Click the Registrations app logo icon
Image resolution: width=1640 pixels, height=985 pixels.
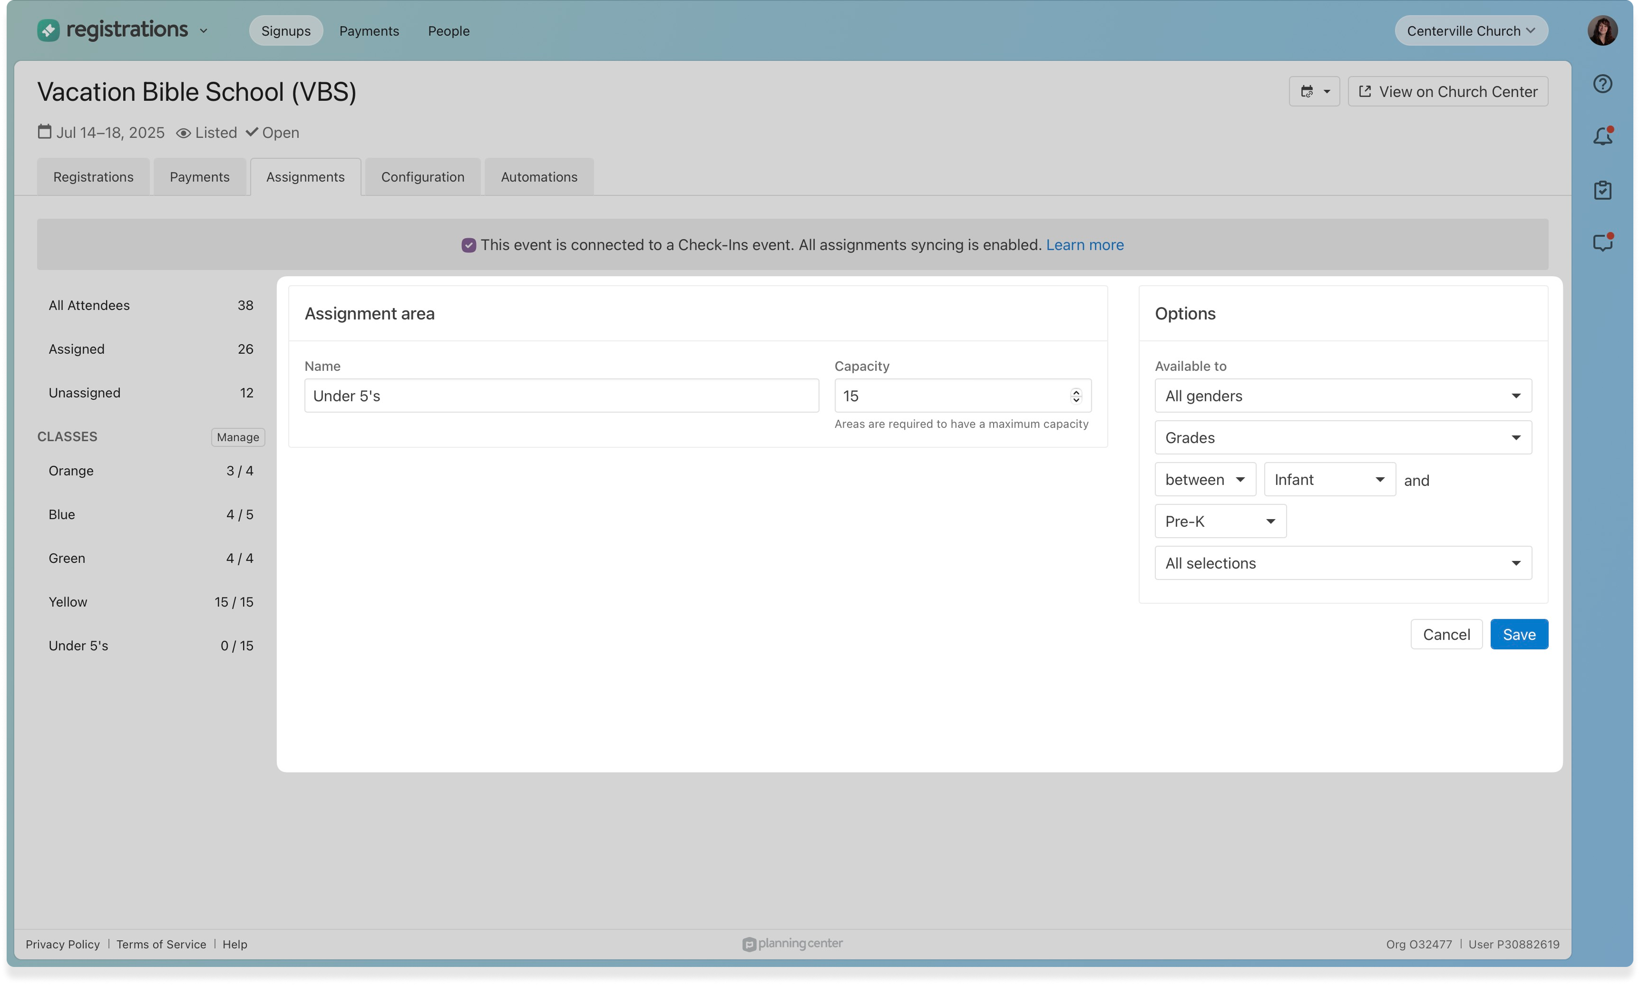coord(49,30)
